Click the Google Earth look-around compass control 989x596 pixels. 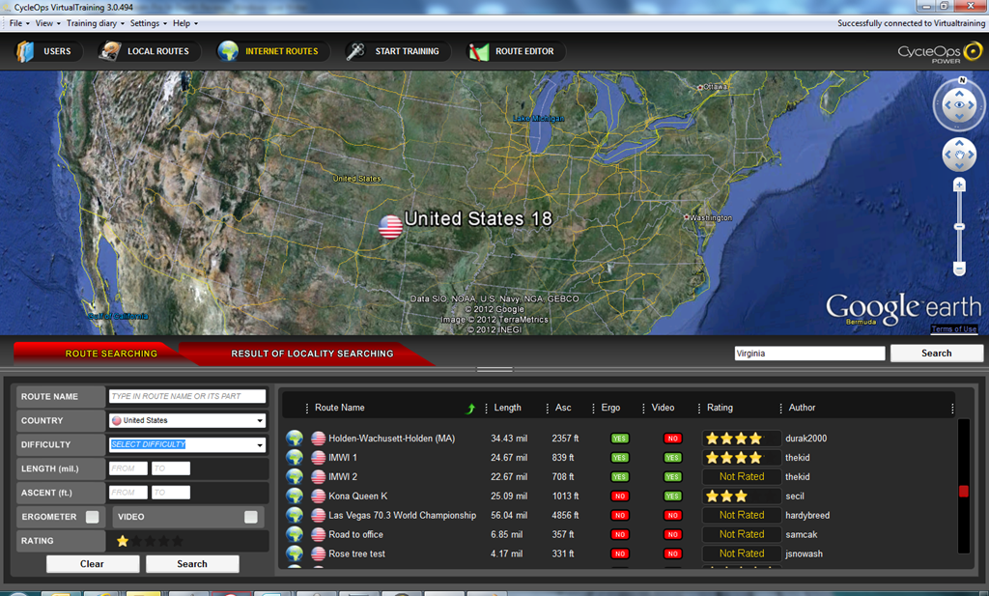959,105
